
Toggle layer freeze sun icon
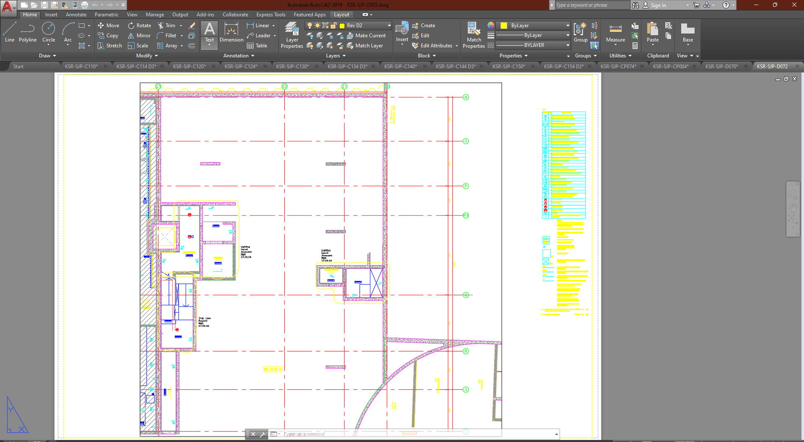[x=317, y=26]
